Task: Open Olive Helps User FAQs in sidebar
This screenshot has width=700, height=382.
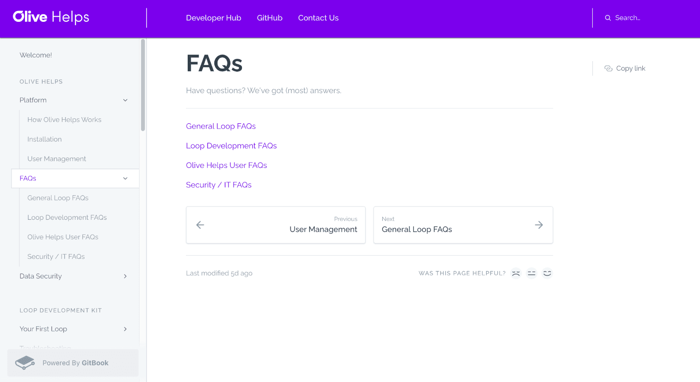Action: pyautogui.click(x=63, y=237)
